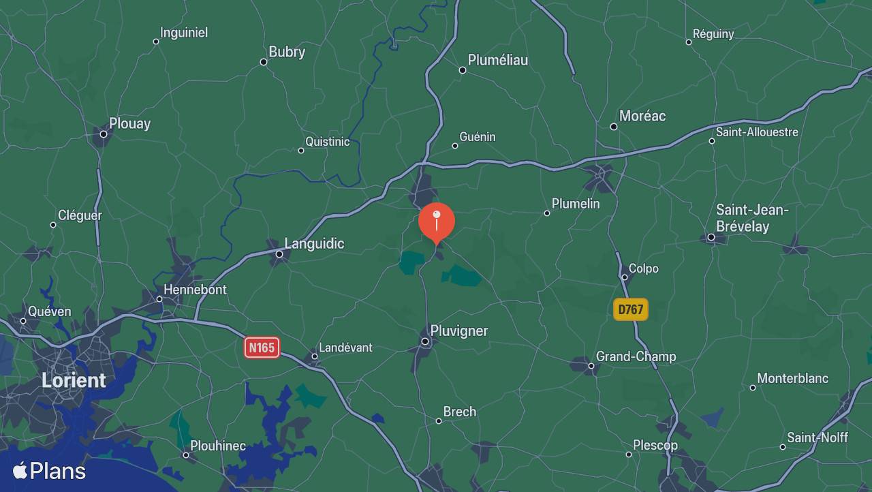Screen dimensions: 872x492
Task: Select the Brech town label
Action: (460, 412)
